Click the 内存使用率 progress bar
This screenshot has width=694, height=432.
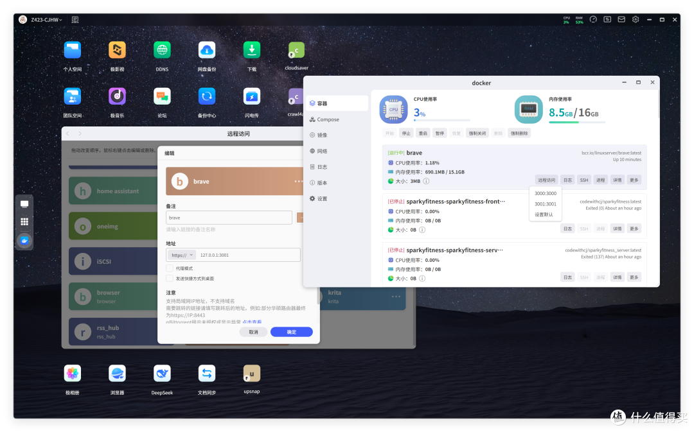pyautogui.click(x=576, y=122)
